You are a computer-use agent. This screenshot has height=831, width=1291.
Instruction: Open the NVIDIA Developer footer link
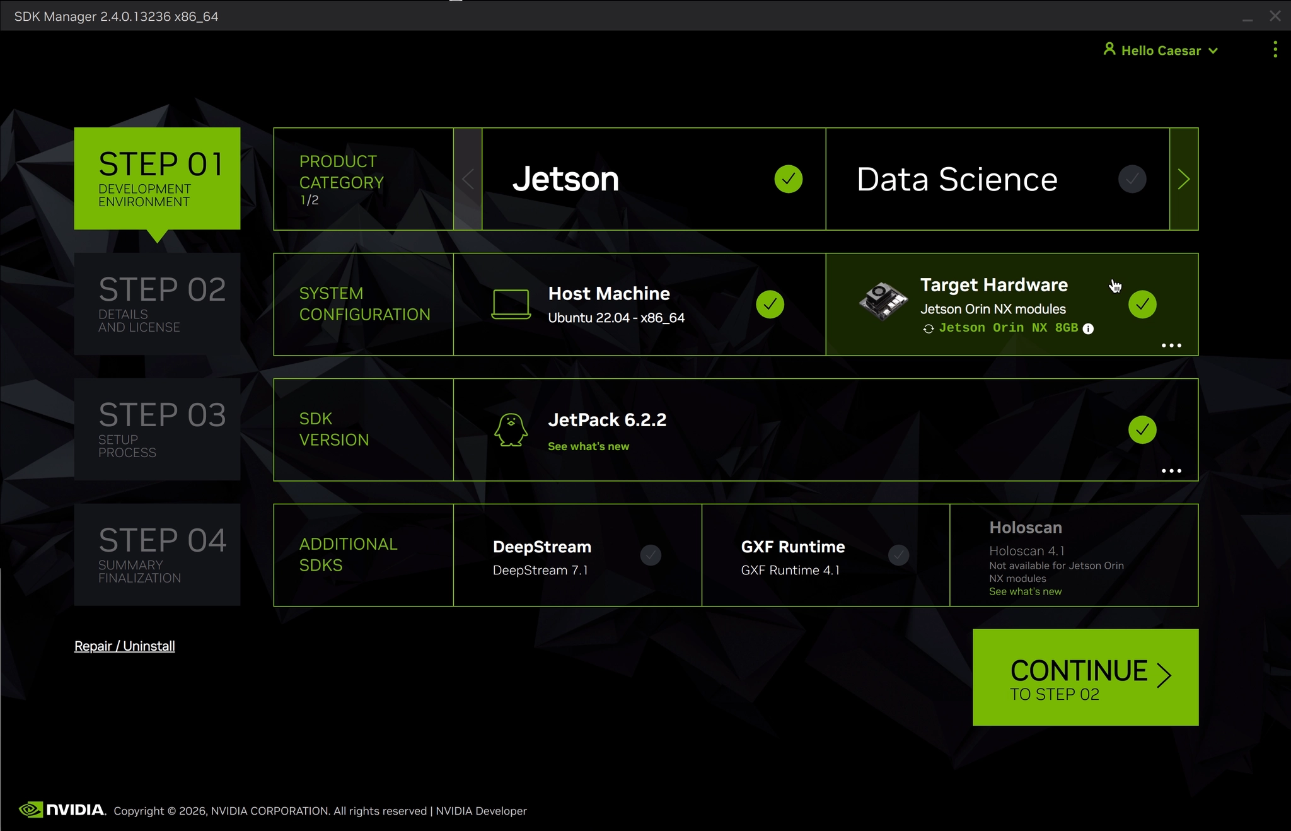coord(481,811)
